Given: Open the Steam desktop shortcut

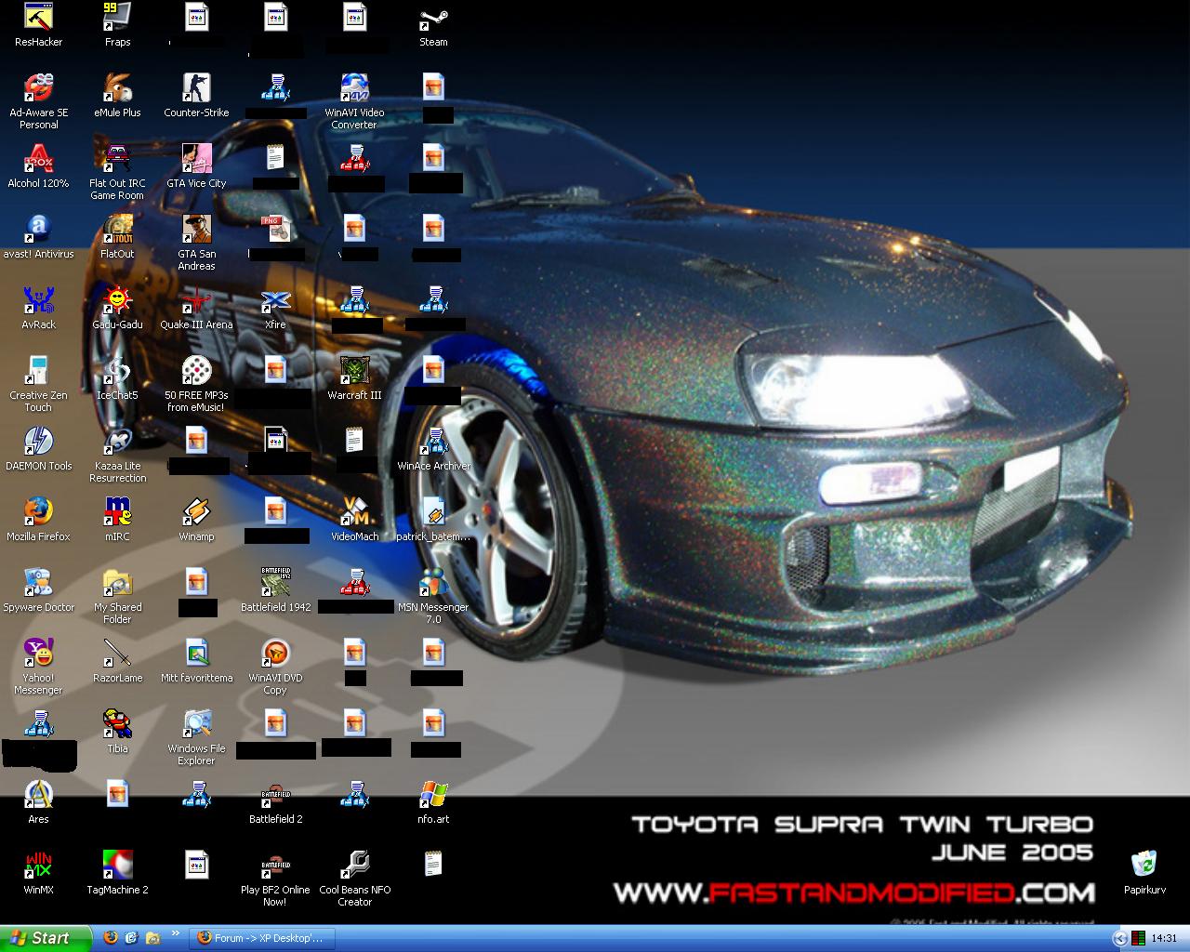Looking at the screenshot, I should click(433, 25).
